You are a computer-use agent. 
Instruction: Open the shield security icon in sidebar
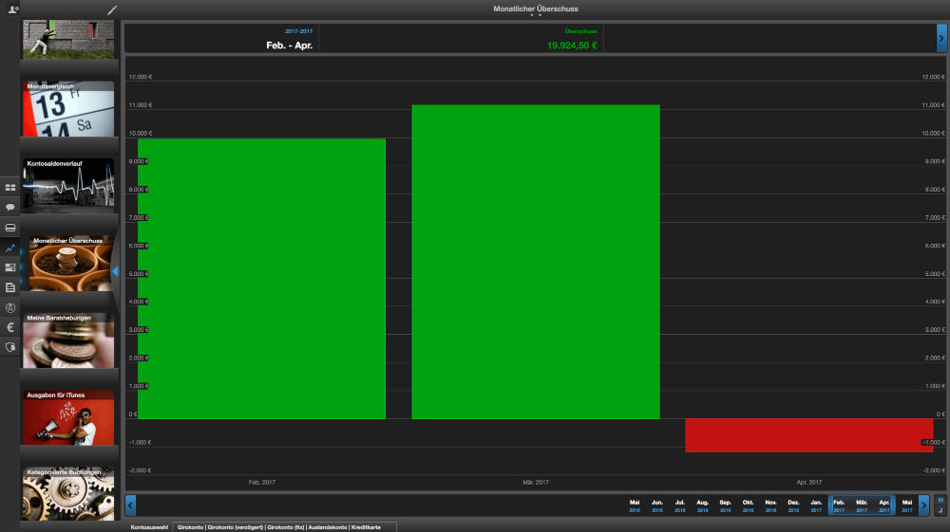10,347
